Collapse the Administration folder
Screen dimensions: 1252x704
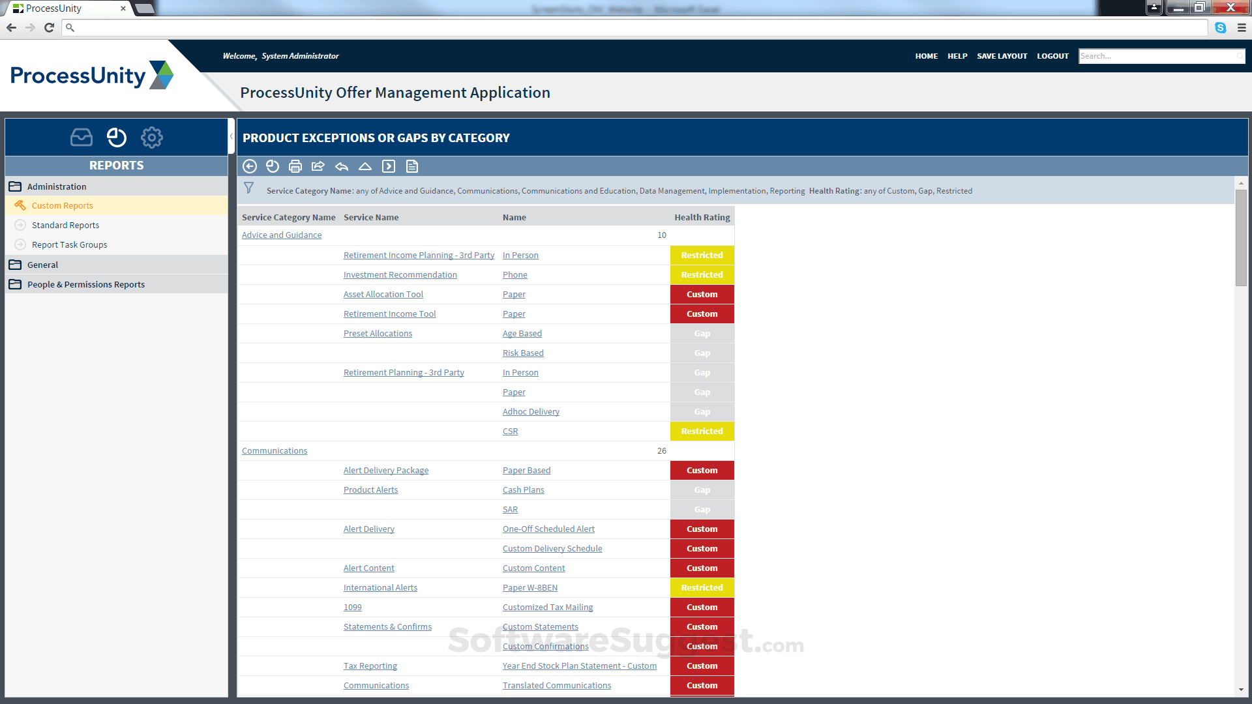tap(57, 186)
